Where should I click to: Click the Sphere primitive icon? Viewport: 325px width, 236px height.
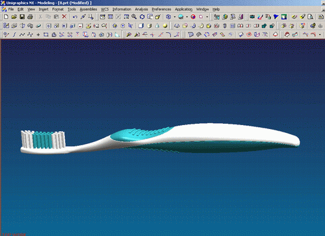pos(165,26)
